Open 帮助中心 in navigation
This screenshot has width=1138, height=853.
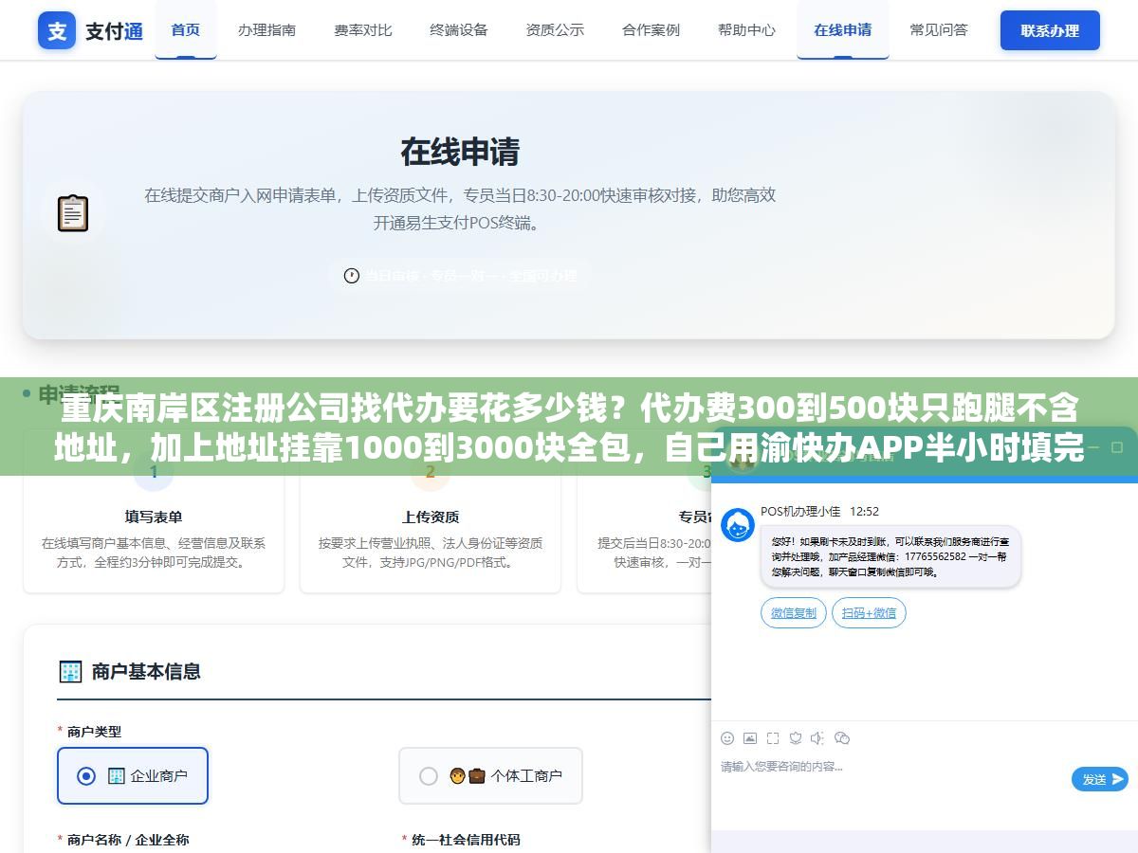pos(746,29)
